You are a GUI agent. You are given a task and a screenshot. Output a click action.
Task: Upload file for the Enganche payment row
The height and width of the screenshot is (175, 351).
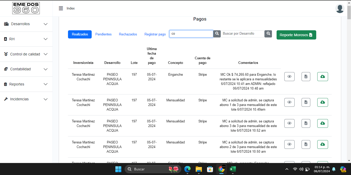pyautogui.click(x=322, y=76)
